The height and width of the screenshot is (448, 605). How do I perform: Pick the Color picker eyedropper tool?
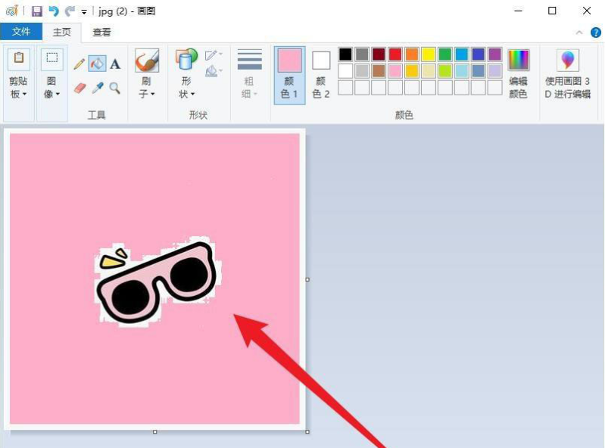pos(97,89)
